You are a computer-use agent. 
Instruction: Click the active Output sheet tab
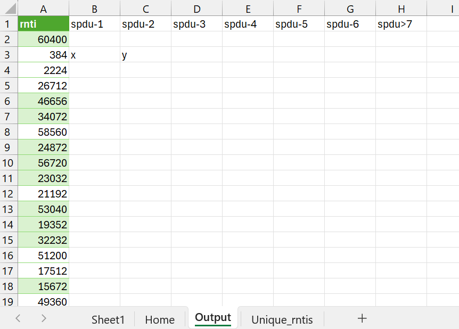pos(213,318)
